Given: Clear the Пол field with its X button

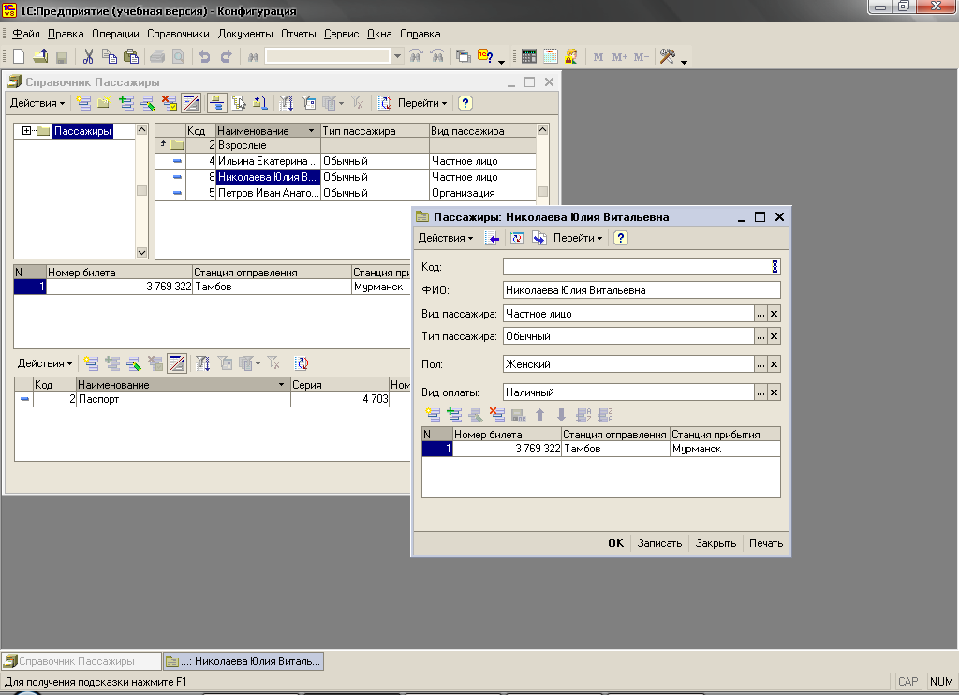Looking at the screenshot, I should click(x=774, y=363).
